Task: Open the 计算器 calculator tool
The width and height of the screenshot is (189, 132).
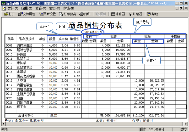Action: coord(118,14)
